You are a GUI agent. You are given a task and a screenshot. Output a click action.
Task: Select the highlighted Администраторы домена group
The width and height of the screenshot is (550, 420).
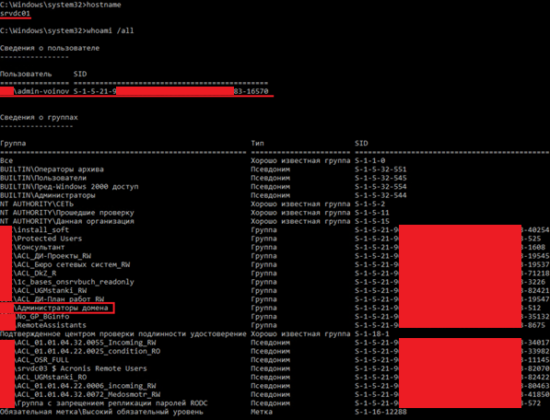(63, 308)
